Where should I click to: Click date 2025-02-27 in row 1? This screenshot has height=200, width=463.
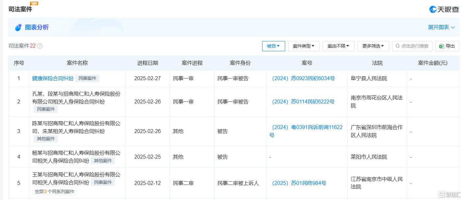148,78
